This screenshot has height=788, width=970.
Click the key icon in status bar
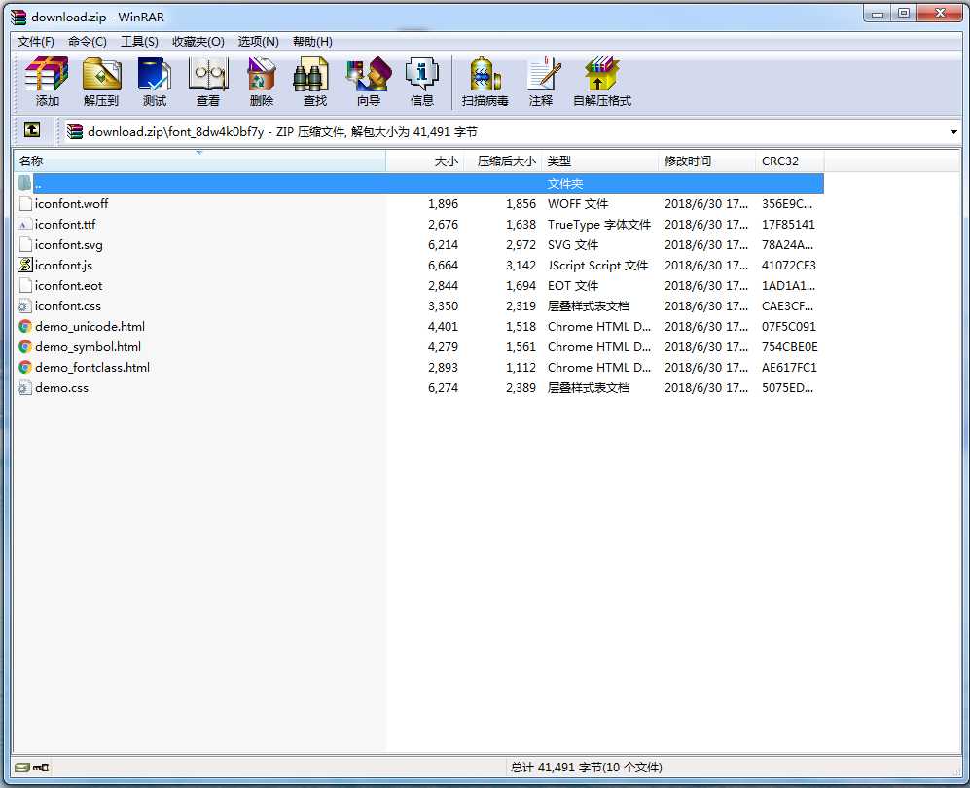point(41,768)
